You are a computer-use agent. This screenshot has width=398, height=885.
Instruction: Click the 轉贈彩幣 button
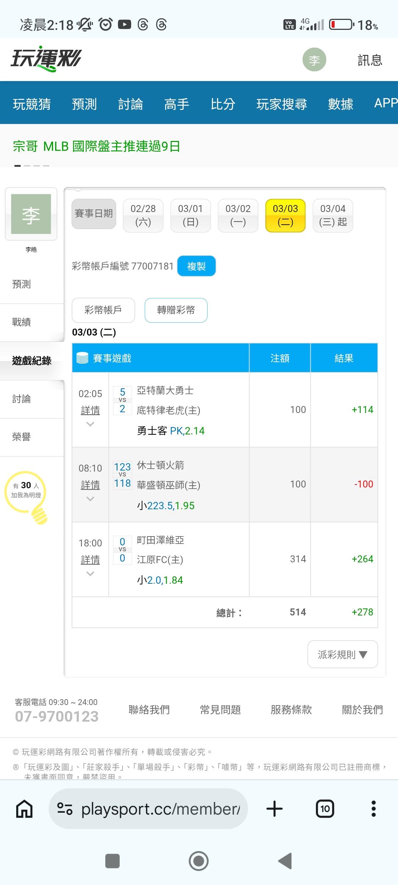coord(176,310)
